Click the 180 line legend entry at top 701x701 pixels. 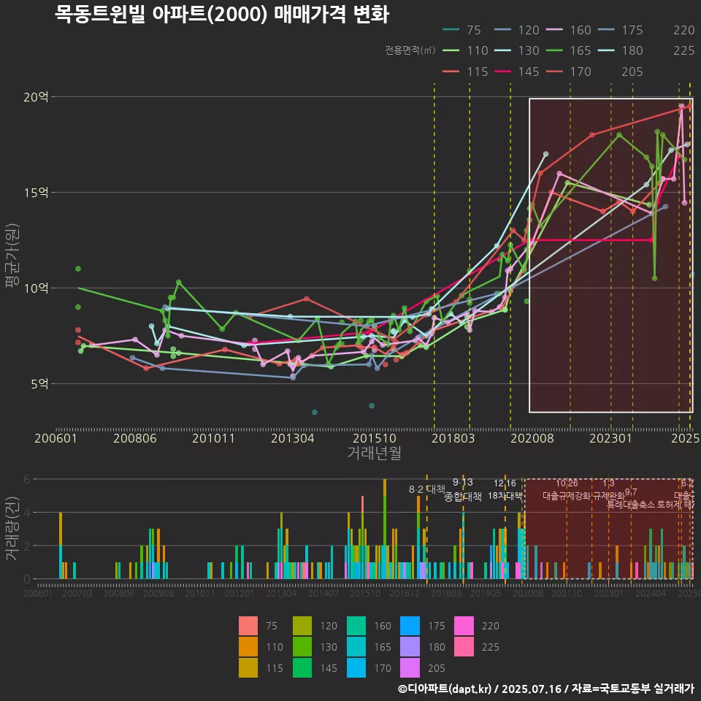click(x=621, y=50)
